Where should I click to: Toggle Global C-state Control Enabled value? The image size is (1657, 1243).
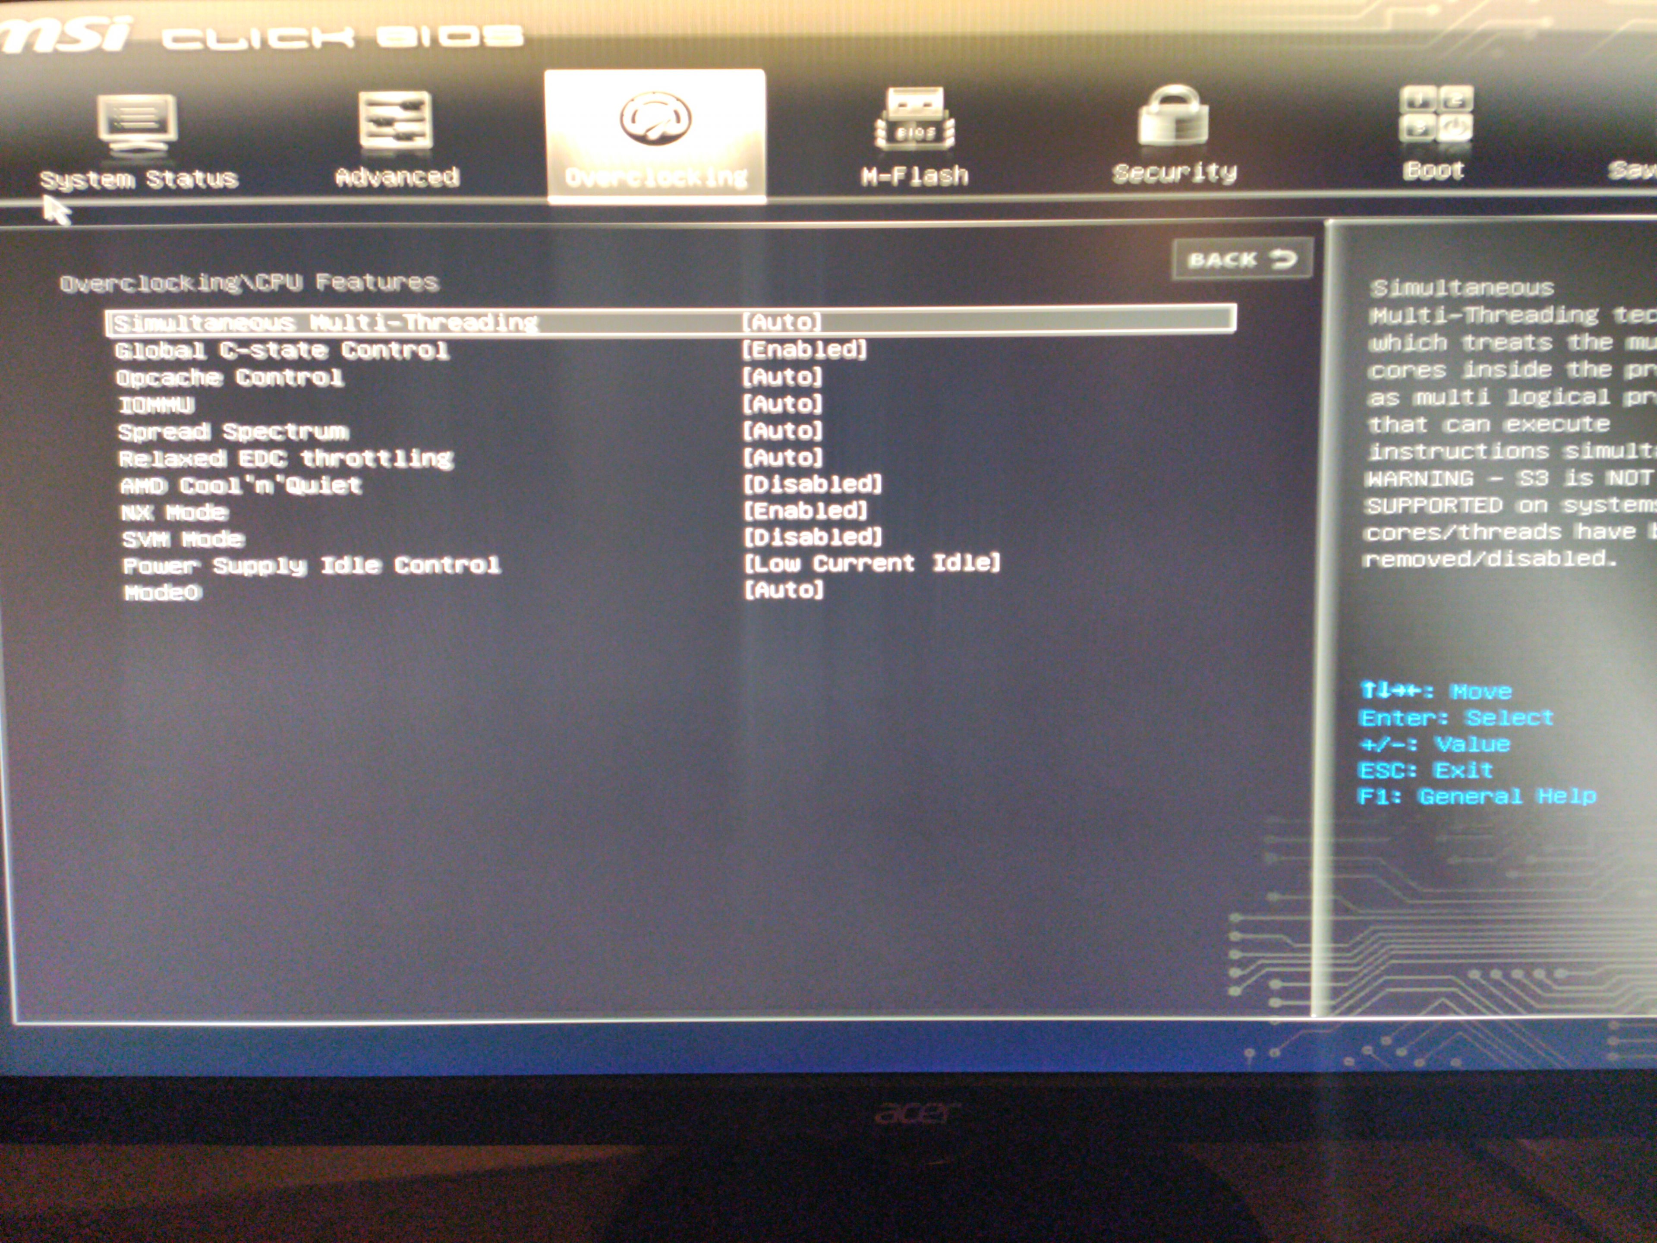click(x=804, y=349)
